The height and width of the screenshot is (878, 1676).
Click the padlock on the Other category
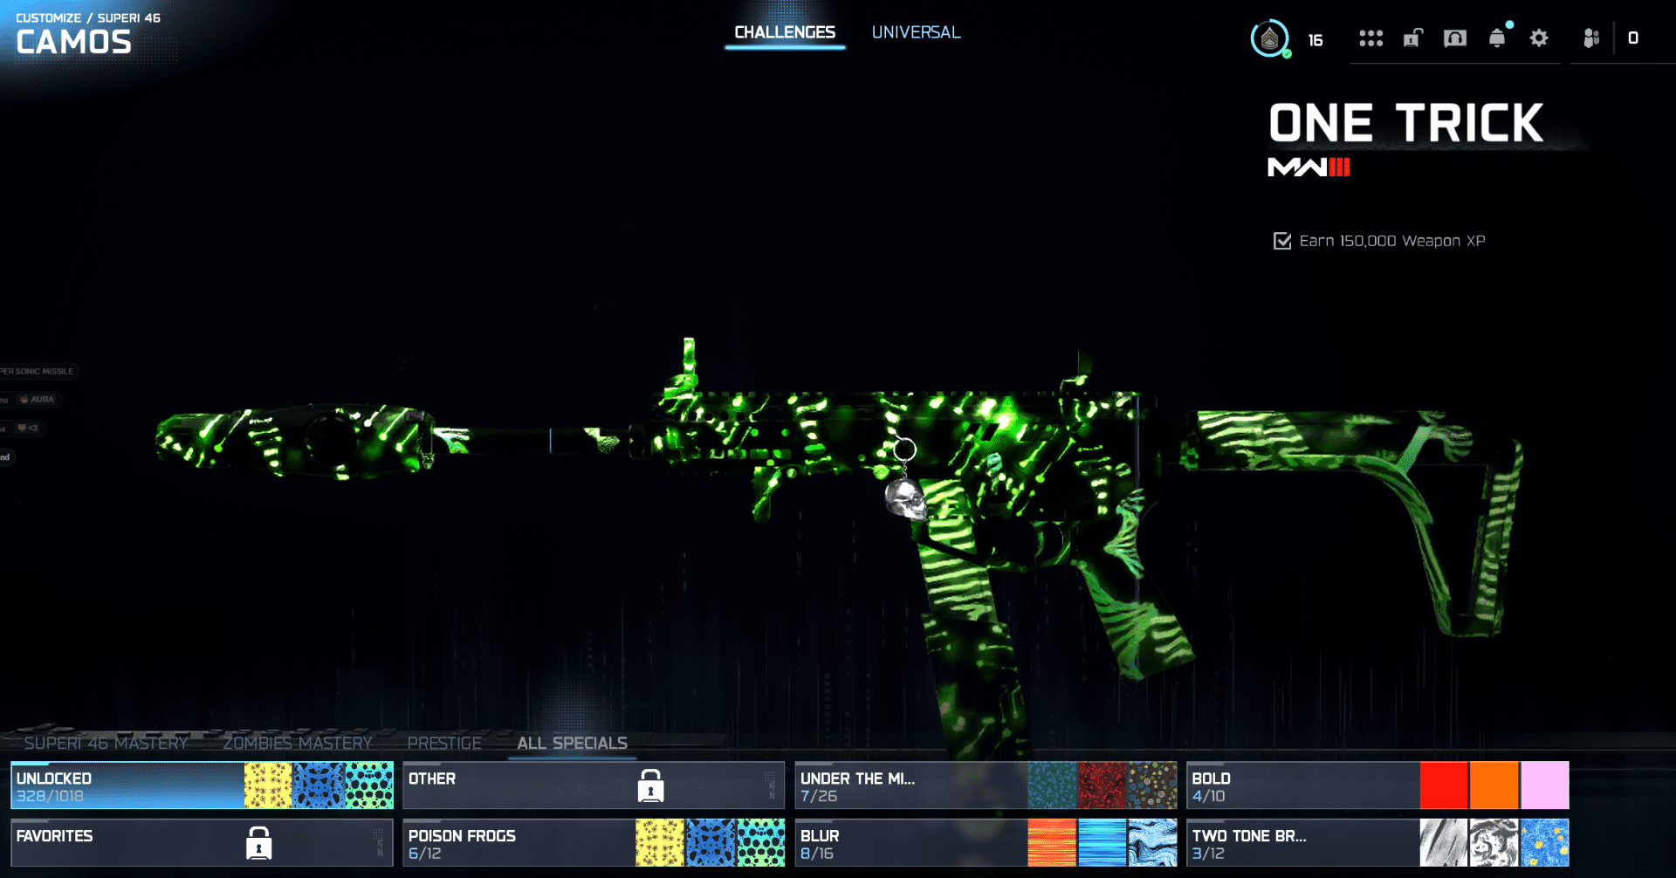(x=650, y=785)
